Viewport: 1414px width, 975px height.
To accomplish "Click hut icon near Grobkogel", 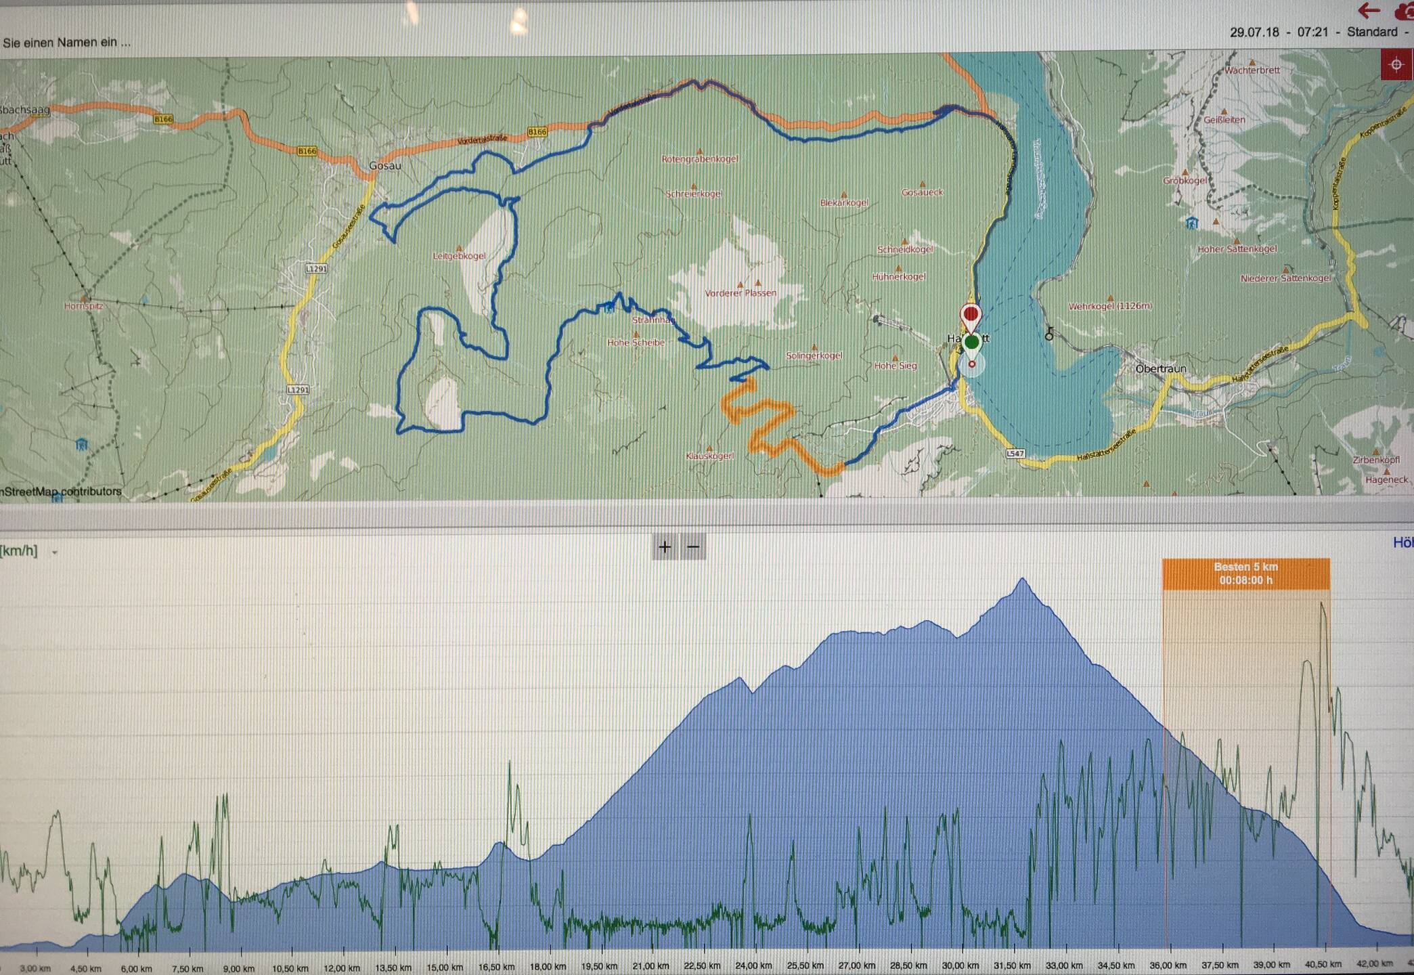I will [x=1192, y=223].
